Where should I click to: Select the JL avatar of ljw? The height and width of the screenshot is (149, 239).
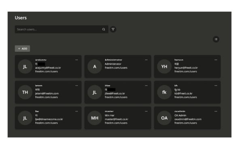click(x=25, y=118)
